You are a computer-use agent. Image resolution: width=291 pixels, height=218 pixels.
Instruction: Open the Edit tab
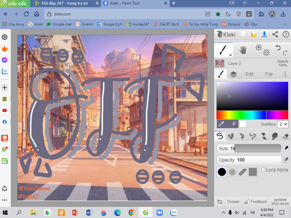click(x=250, y=74)
